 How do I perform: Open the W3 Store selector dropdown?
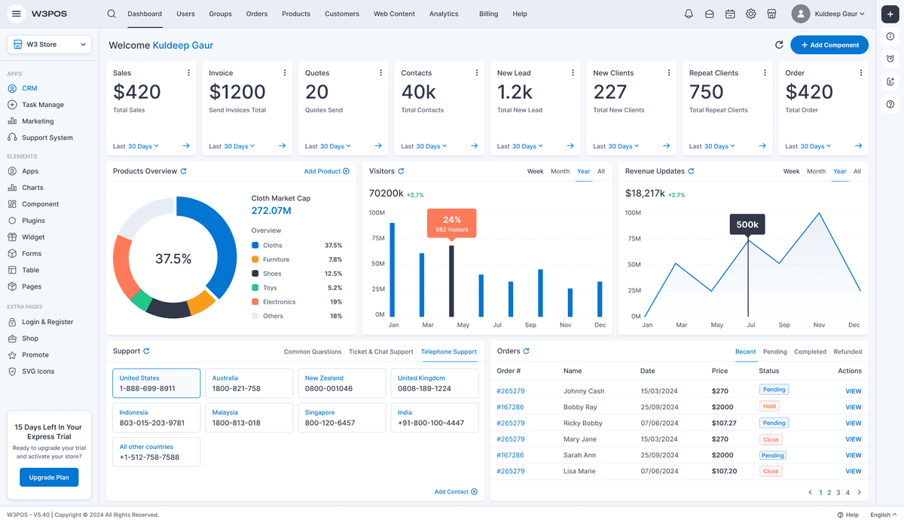(x=49, y=44)
